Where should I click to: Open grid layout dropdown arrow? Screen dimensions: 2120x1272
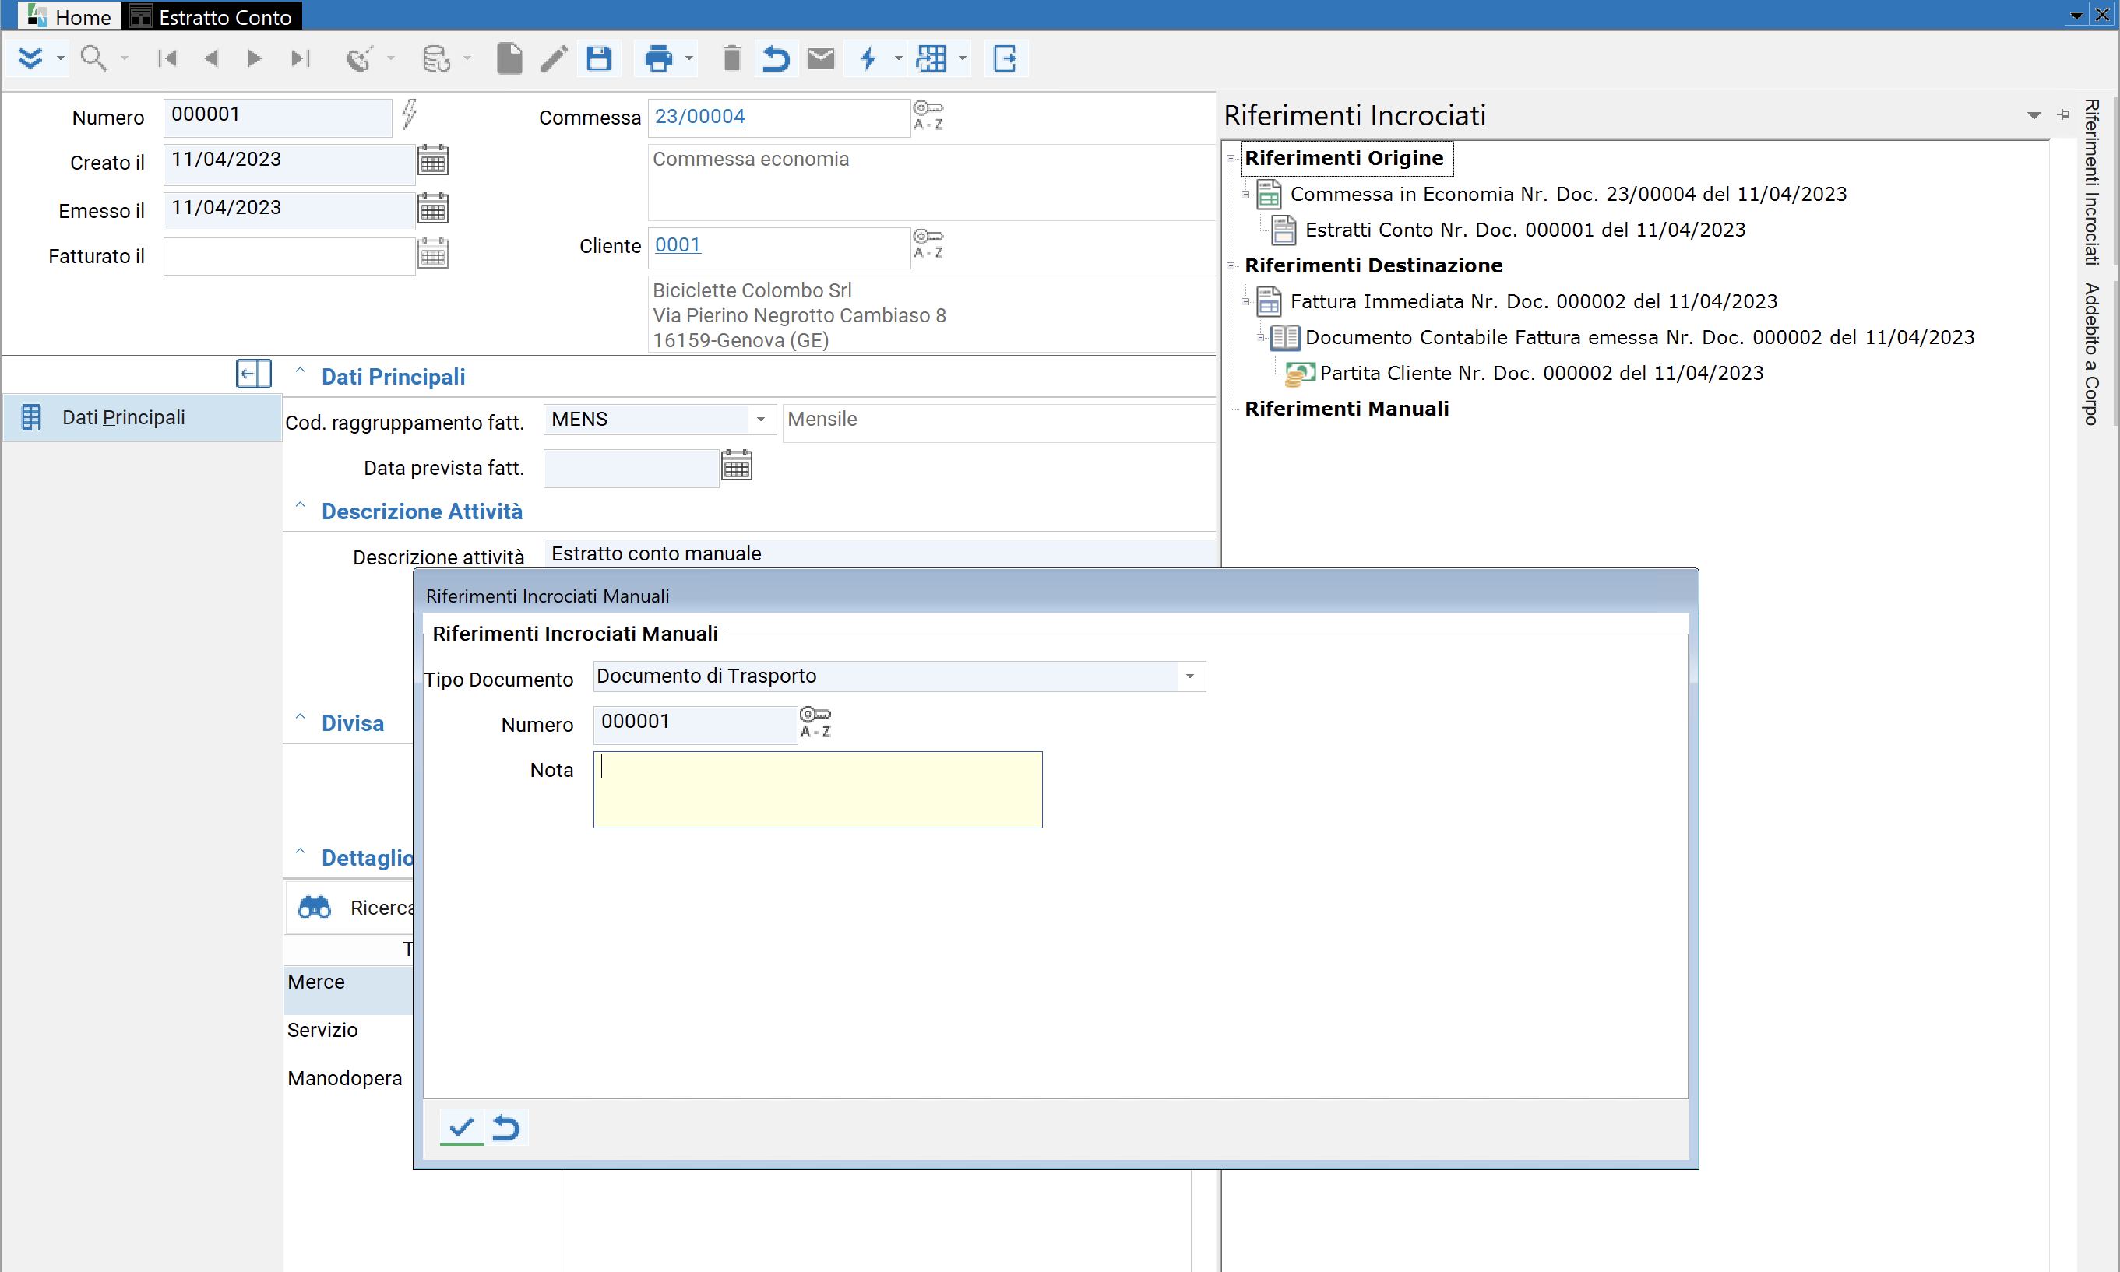[962, 58]
